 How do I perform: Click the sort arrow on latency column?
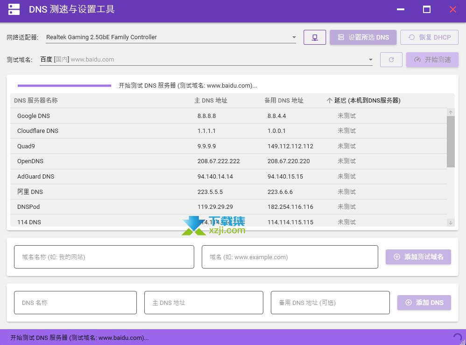tap(330, 101)
